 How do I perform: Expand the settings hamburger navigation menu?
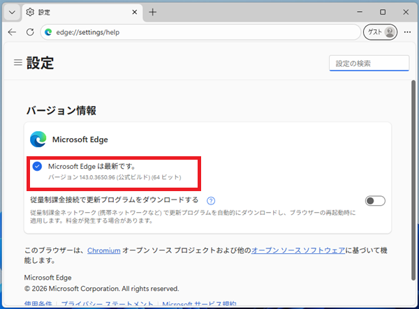click(17, 63)
